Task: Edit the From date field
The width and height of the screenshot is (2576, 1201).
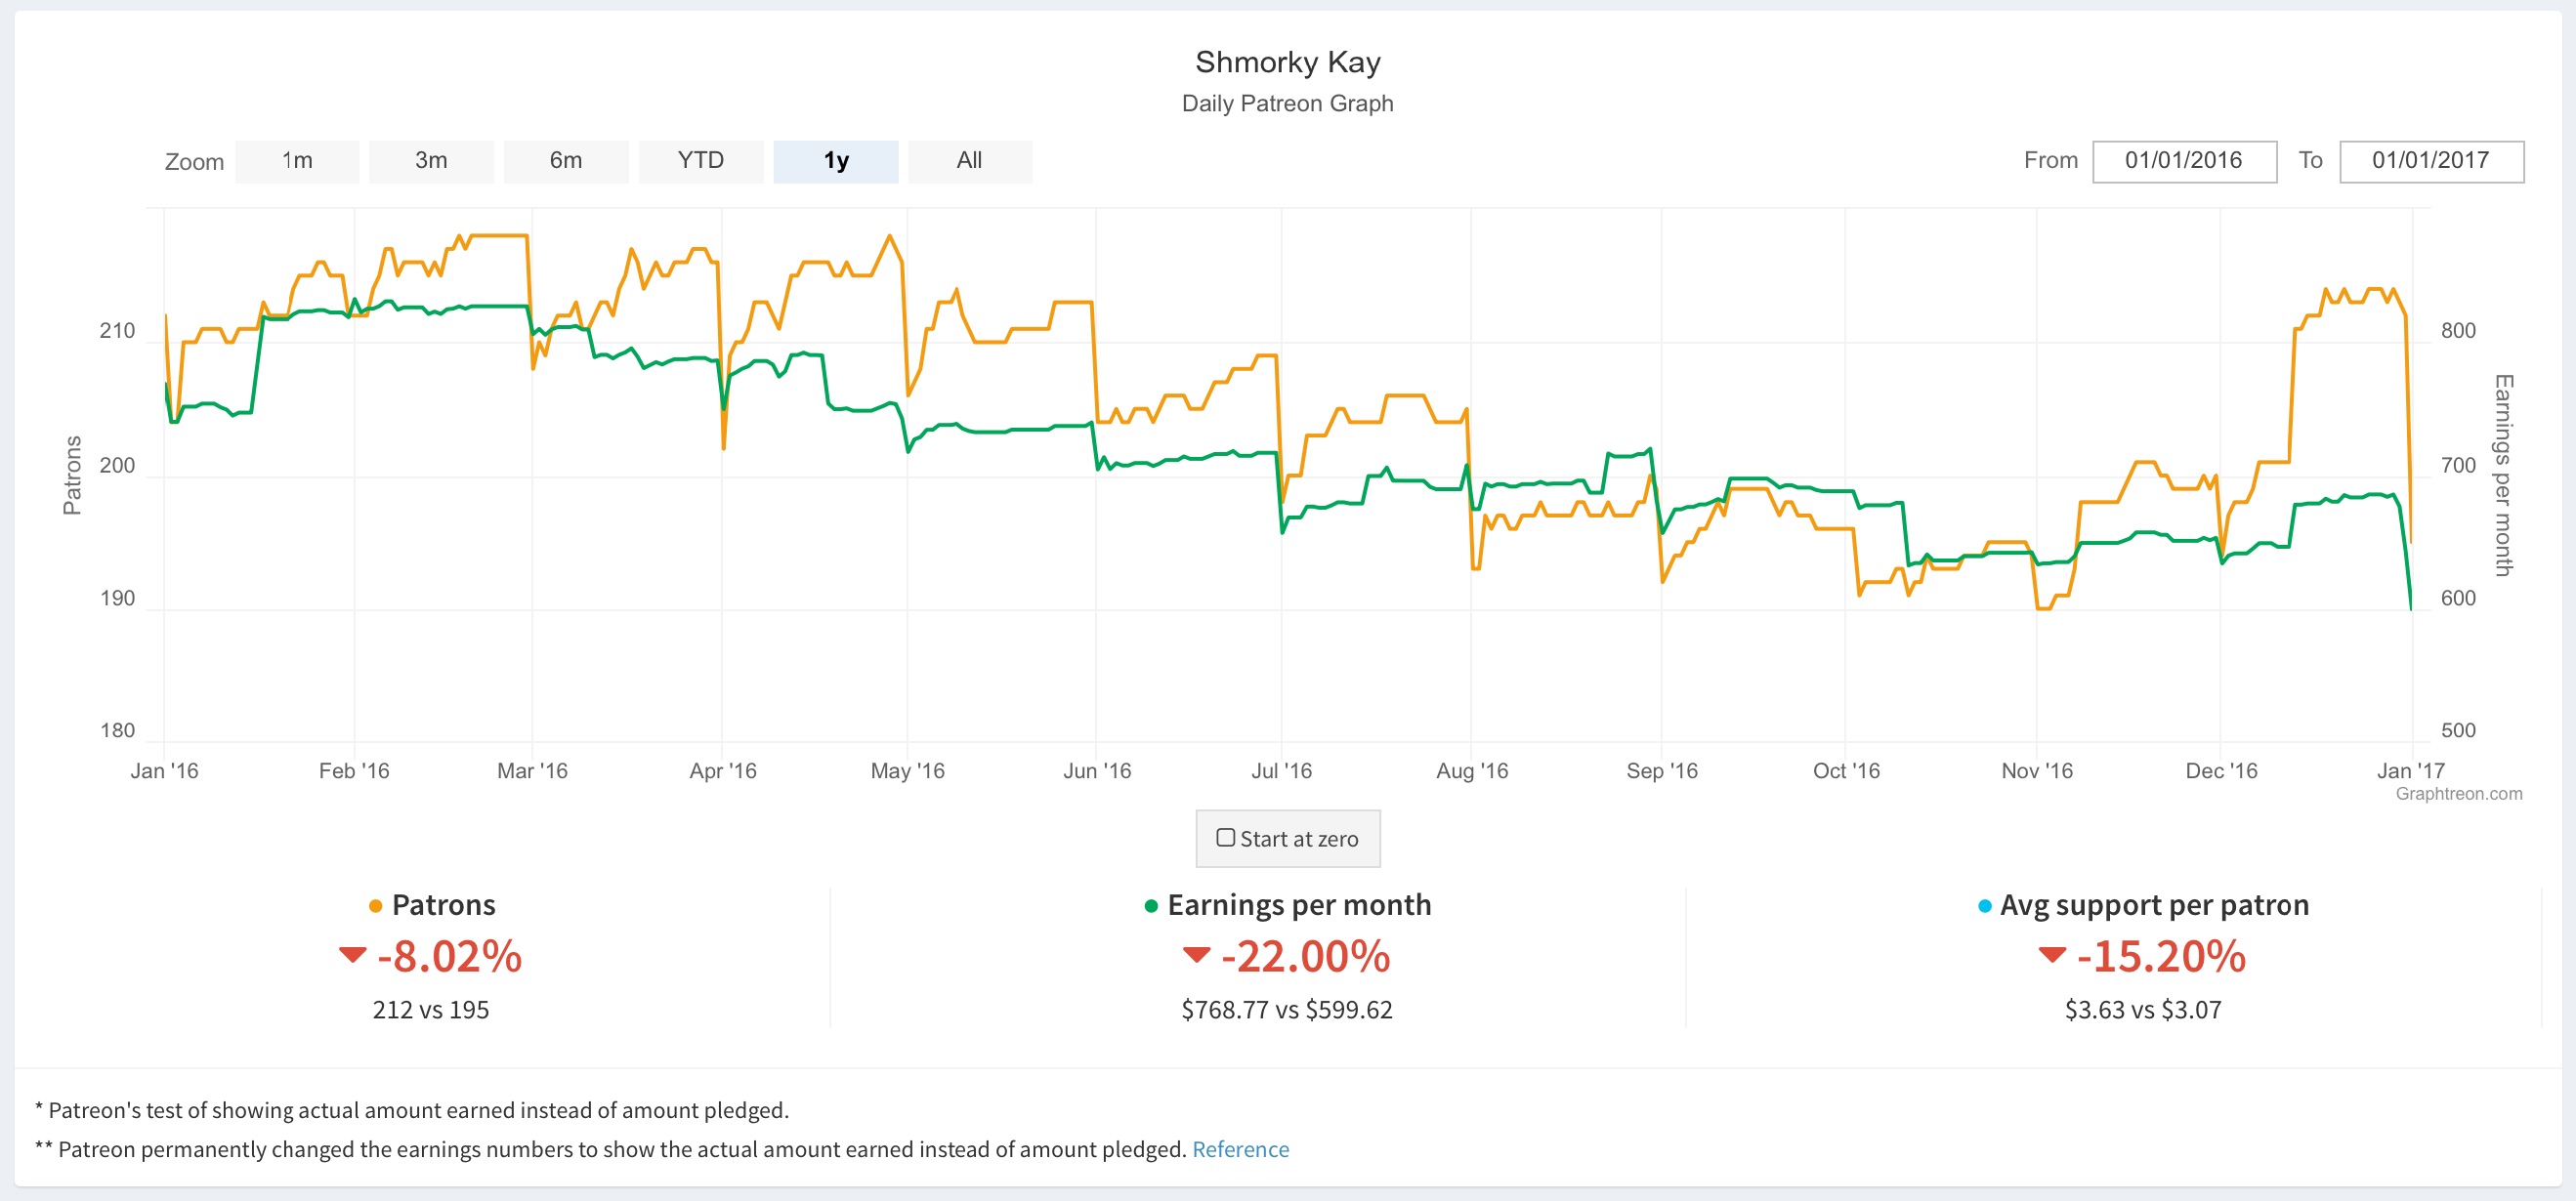Action: pos(2184,161)
